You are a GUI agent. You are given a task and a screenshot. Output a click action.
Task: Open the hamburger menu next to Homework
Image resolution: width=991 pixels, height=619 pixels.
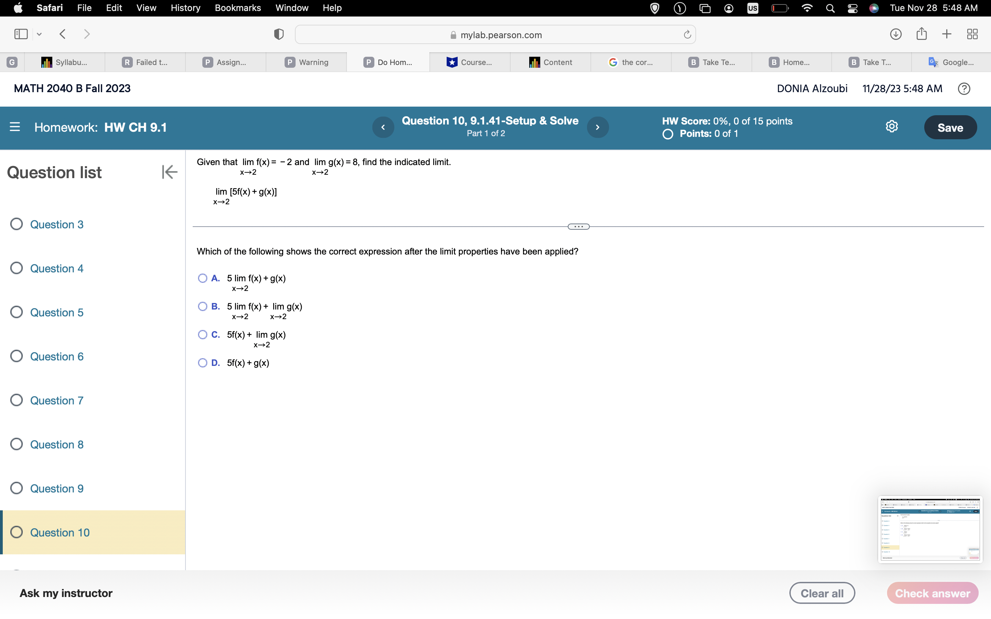tap(15, 127)
